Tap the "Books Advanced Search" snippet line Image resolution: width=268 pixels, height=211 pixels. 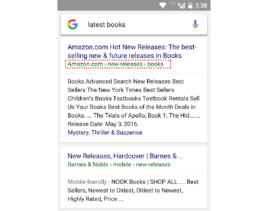[x=126, y=81]
